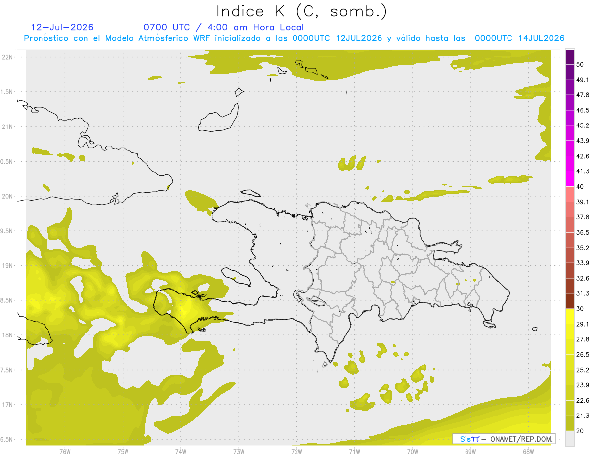The height and width of the screenshot is (458, 593).
Task: Click the light gray swatch below 20
Action: click(x=570, y=439)
